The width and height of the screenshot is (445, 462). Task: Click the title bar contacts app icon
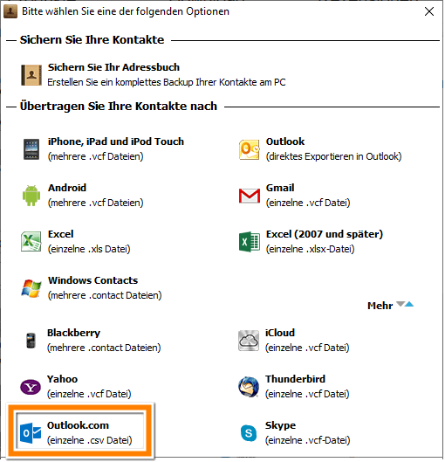[10, 11]
